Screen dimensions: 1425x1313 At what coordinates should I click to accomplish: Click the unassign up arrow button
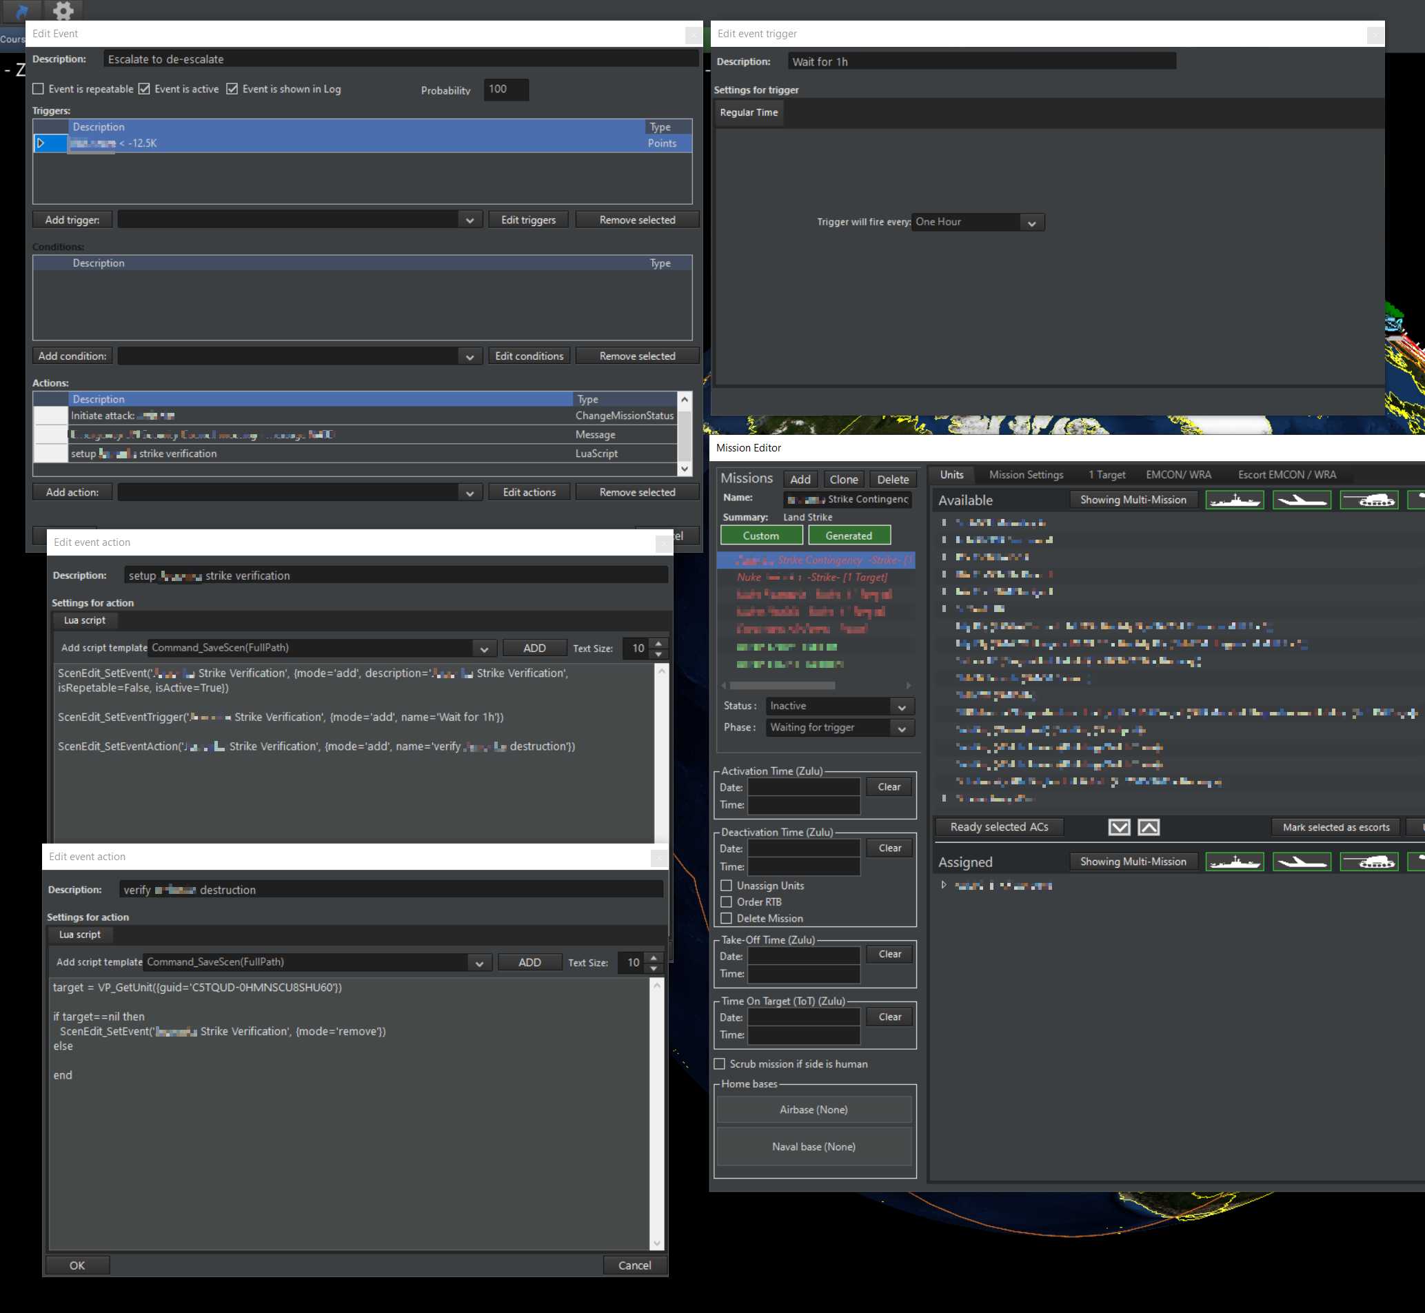(x=1148, y=827)
